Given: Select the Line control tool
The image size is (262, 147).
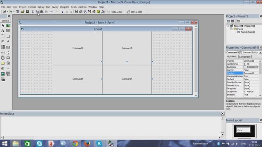Looking at the screenshot, I should tap(8, 68).
